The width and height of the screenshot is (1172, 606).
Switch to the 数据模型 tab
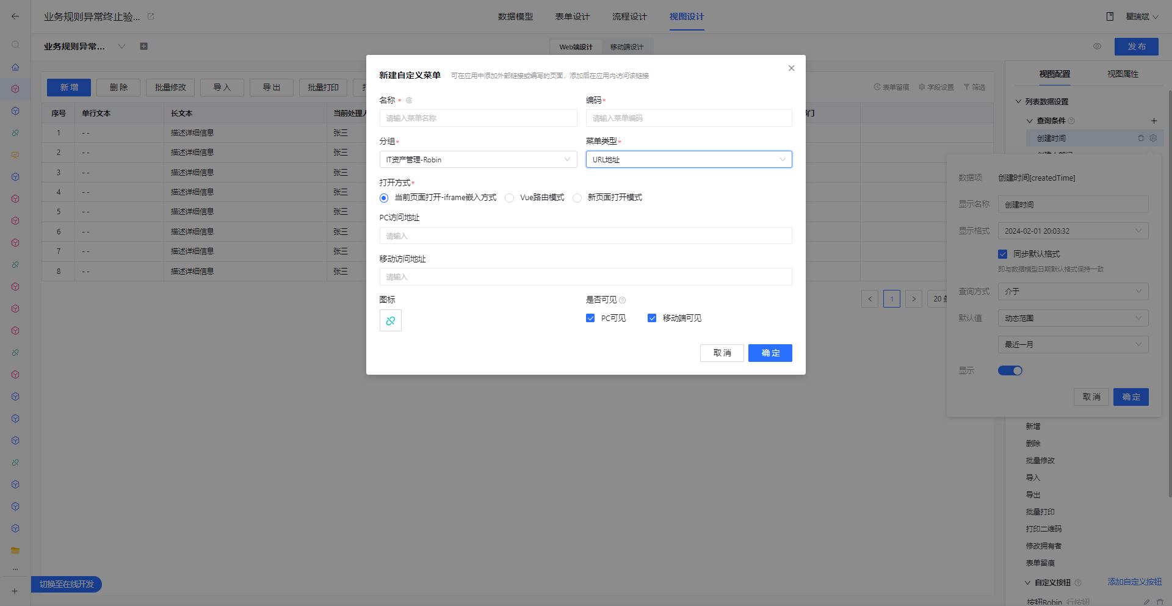[515, 16]
